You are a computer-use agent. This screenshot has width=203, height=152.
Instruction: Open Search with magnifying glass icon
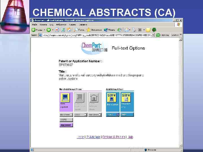(76, 30)
